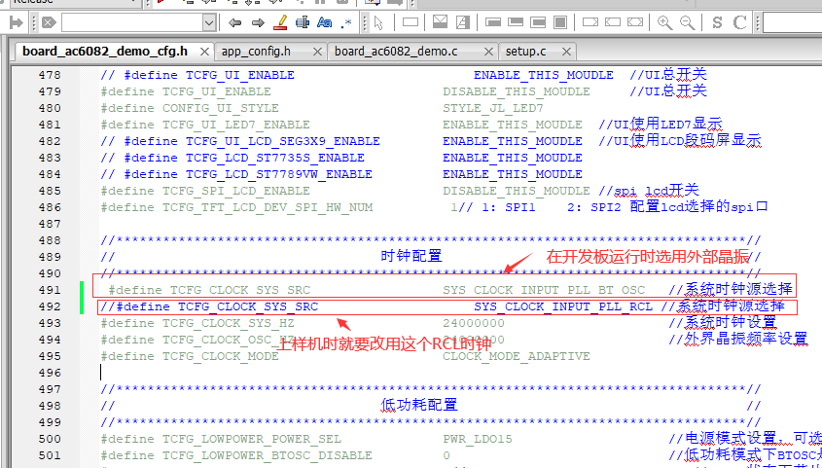
Task: Switch to setup.c tab
Action: (526, 52)
